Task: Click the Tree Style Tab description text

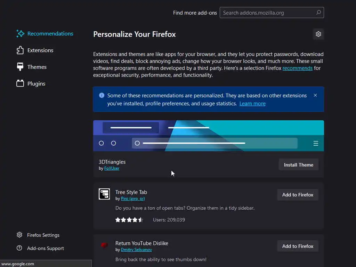Action: coord(185,208)
